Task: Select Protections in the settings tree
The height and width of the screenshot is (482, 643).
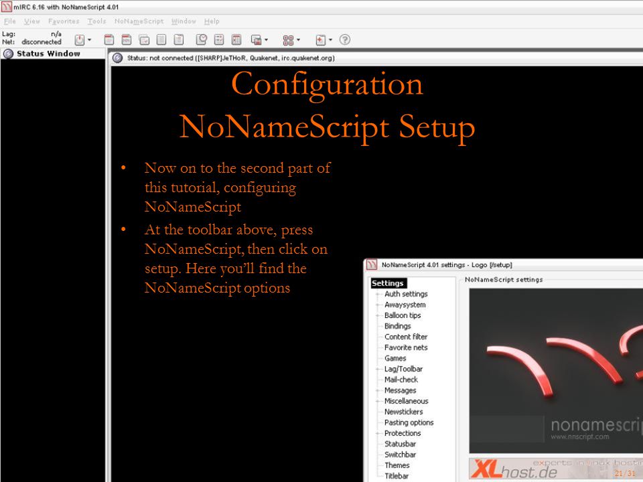Action: click(403, 433)
